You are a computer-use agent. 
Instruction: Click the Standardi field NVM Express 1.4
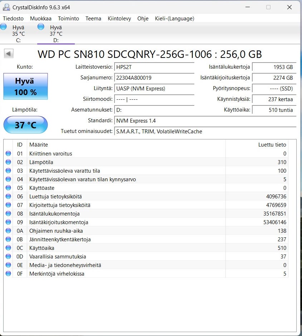pos(205,121)
